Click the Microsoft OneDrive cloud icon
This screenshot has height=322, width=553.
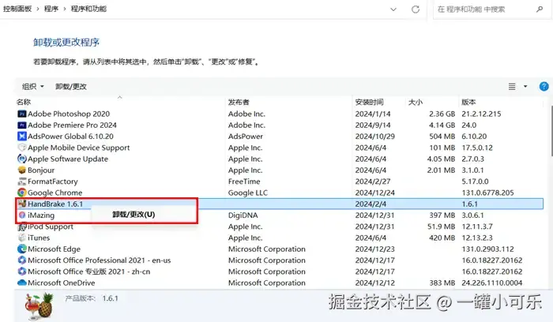click(22, 283)
